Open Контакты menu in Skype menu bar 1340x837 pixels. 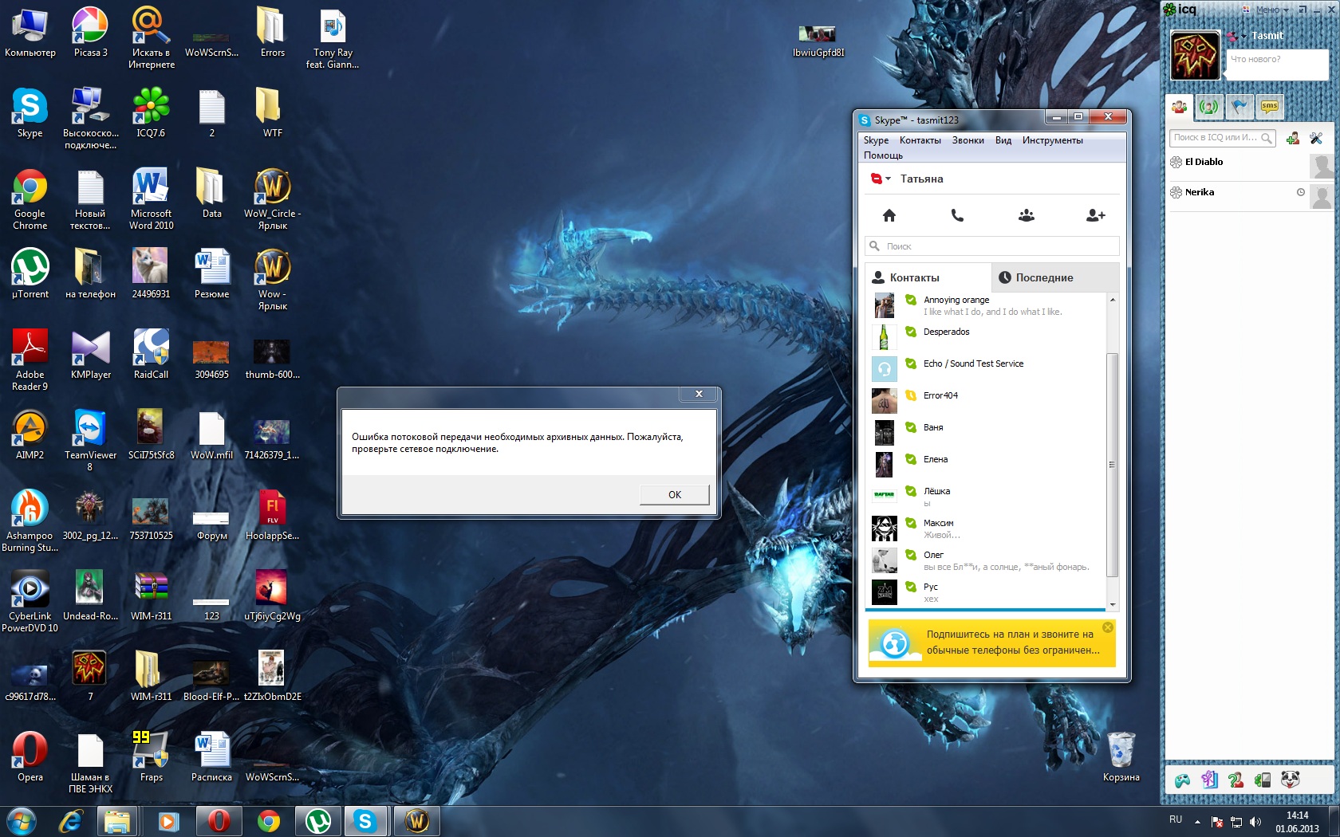pos(920,140)
